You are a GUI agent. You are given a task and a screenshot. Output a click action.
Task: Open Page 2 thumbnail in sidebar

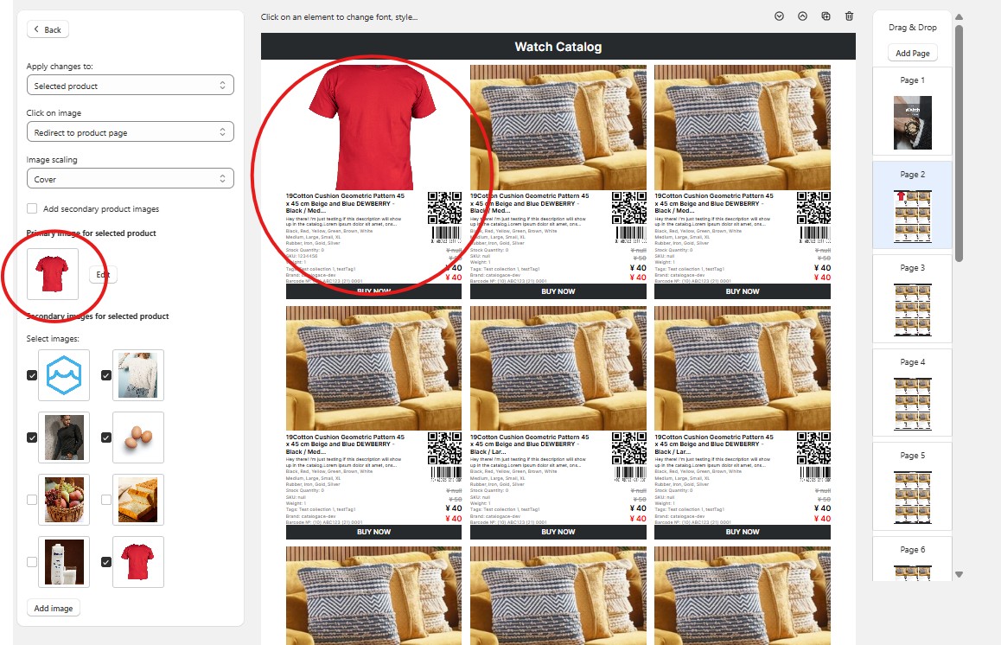pyautogui.click(x=912, y=216)
